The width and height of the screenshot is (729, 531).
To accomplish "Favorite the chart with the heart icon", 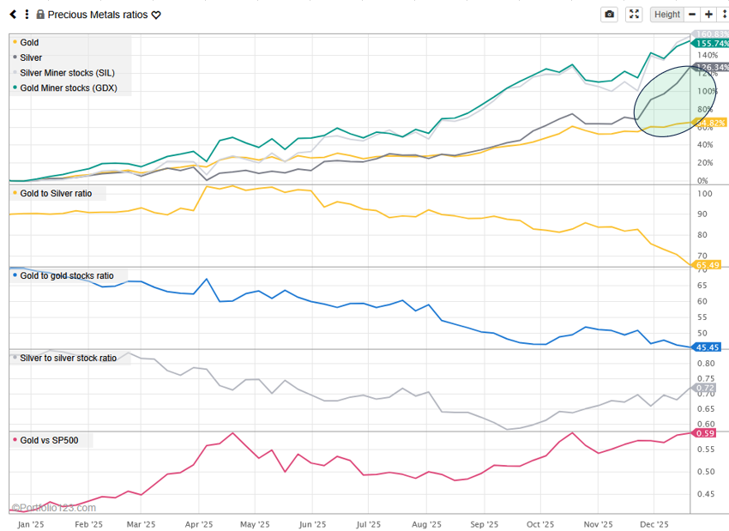I will [156, 15].
